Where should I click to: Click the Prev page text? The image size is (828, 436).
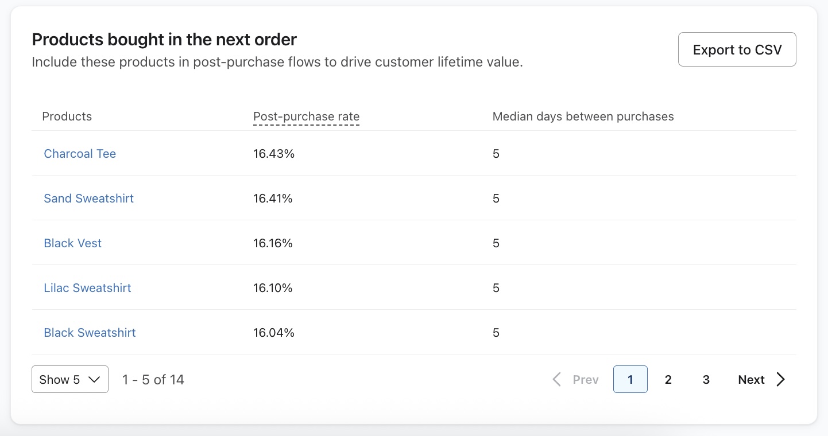(x=586, y=380)
